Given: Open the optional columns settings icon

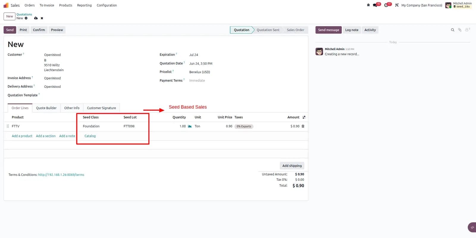Looking at the screenshot, I should point(304,117).
